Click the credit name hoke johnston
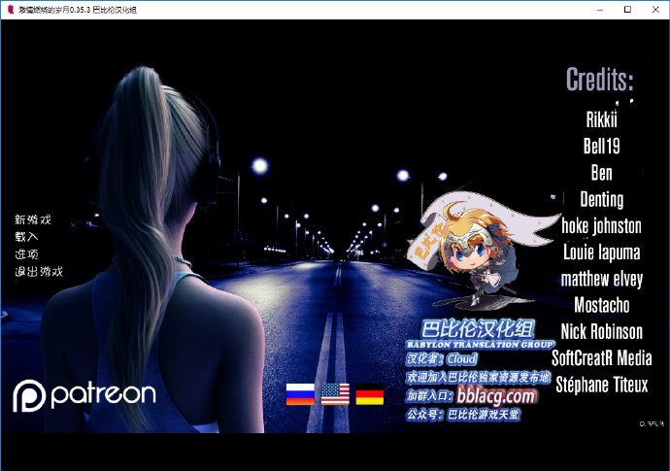This screenshot has height=471, width=670. (x=602, y=226)
